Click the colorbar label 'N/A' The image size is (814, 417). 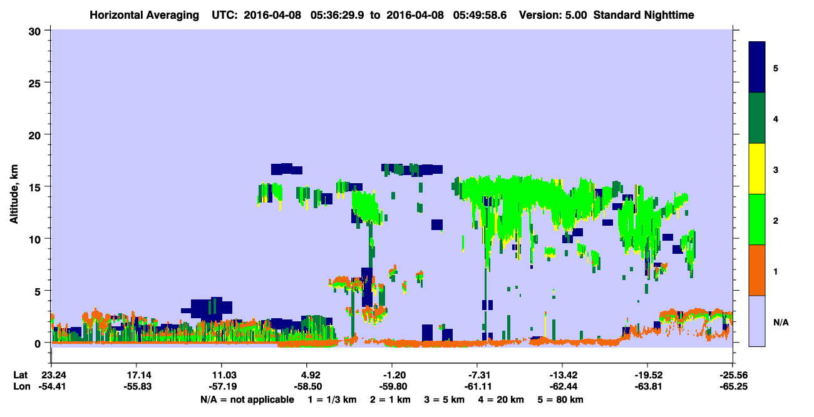click(x=781, y=322)
